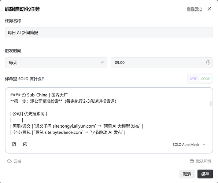This screenshot has width=218, height=183.
Task: Open the 每天 frequency dropdown
Action: (56, 62)
